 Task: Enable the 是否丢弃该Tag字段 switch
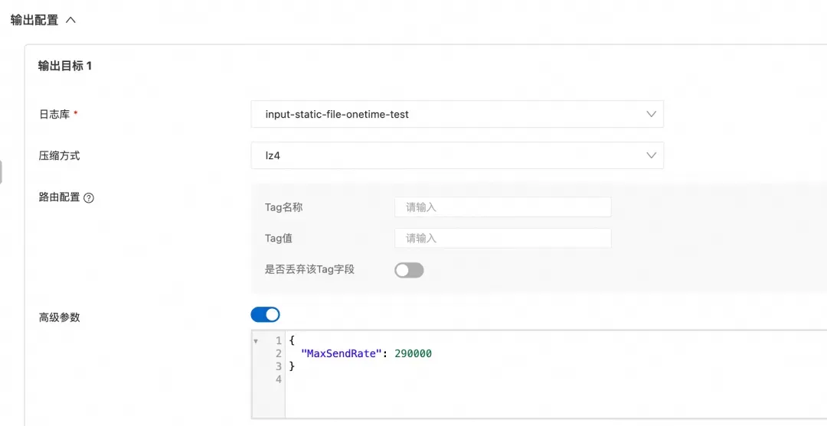409,270
